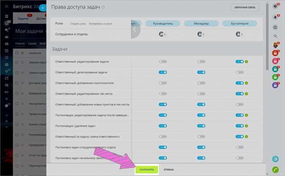This screenshot has width=285, height=176.
Task: Click the people group icon in left sidebar
Action: tap(6, 37)
